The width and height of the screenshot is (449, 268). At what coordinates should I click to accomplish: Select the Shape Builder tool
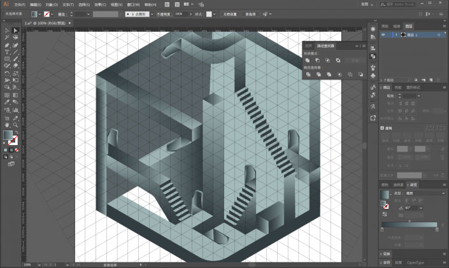pyautogui.click(x=7, y=87)
